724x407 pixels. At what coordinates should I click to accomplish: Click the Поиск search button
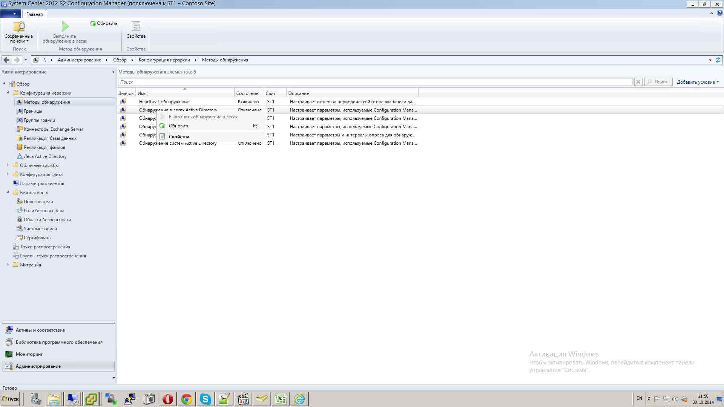coord(658,82)
